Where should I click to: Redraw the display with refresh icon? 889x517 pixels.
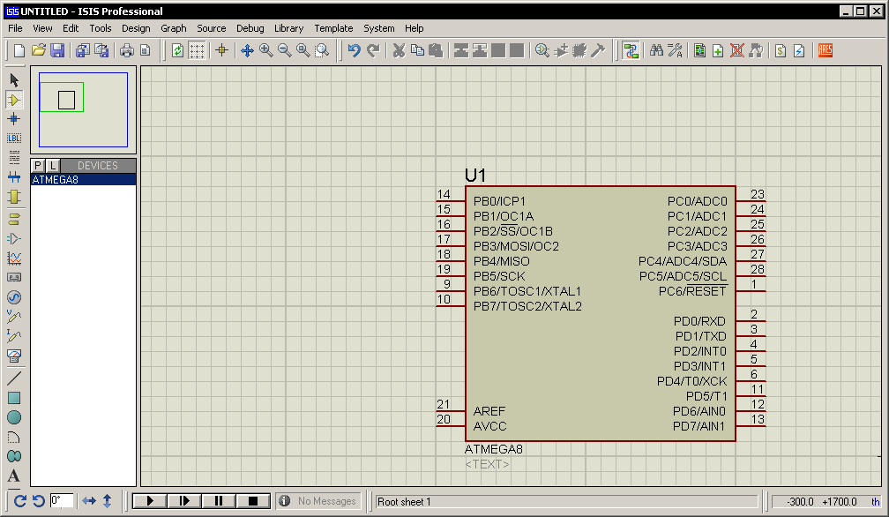[x=177, y=50]
